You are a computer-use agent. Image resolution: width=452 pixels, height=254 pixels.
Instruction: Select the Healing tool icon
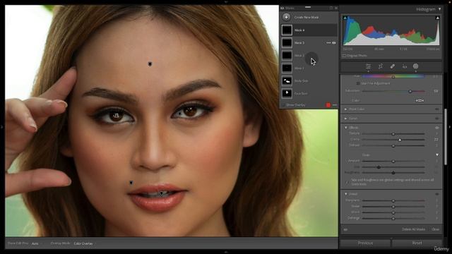click(393, 66)
